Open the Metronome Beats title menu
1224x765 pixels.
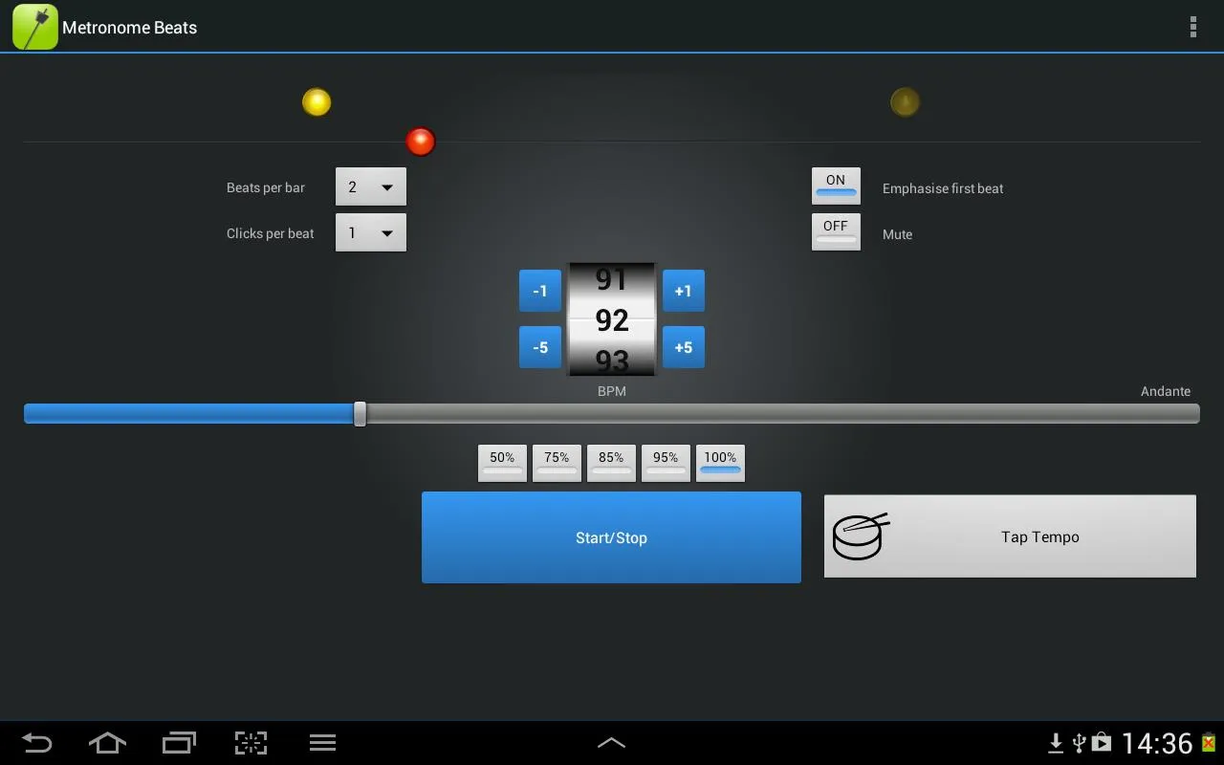(x=129, y=27)
